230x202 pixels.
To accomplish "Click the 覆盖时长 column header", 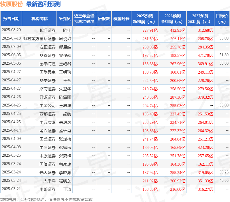I will pos(121,19).
